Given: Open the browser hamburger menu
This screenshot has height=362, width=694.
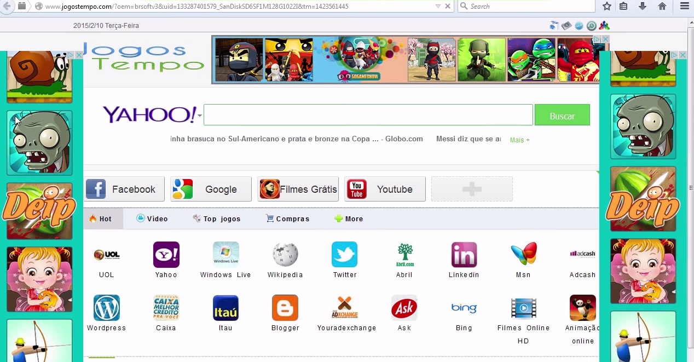Looking at the screenshot, I should (685, 6).
